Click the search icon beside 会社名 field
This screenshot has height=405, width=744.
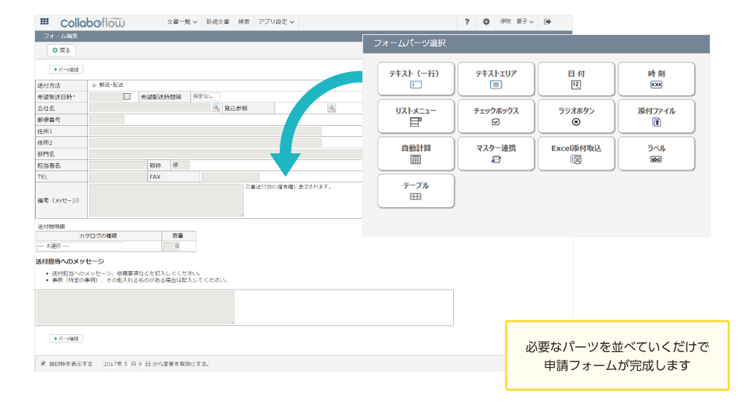pyautogui.click(x=216, y=108)
